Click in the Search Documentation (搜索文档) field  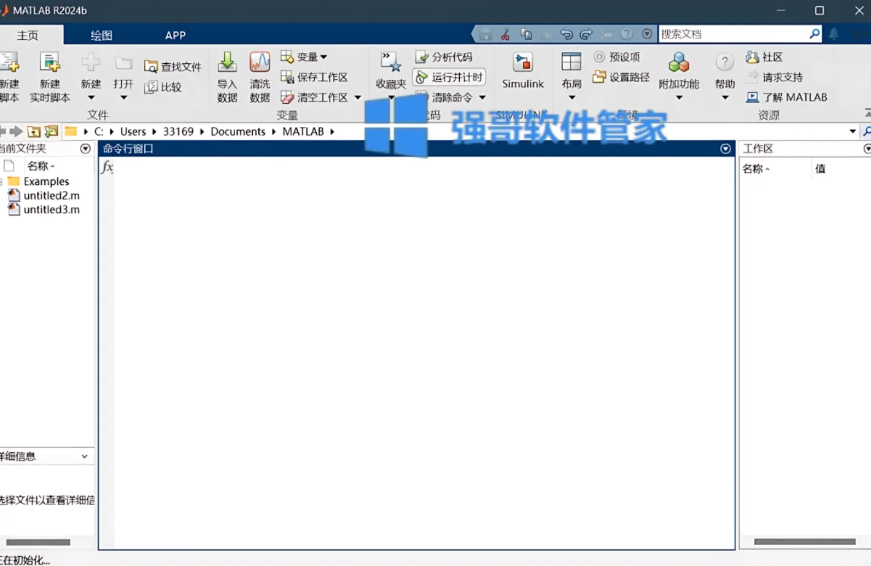coord(734,34)
